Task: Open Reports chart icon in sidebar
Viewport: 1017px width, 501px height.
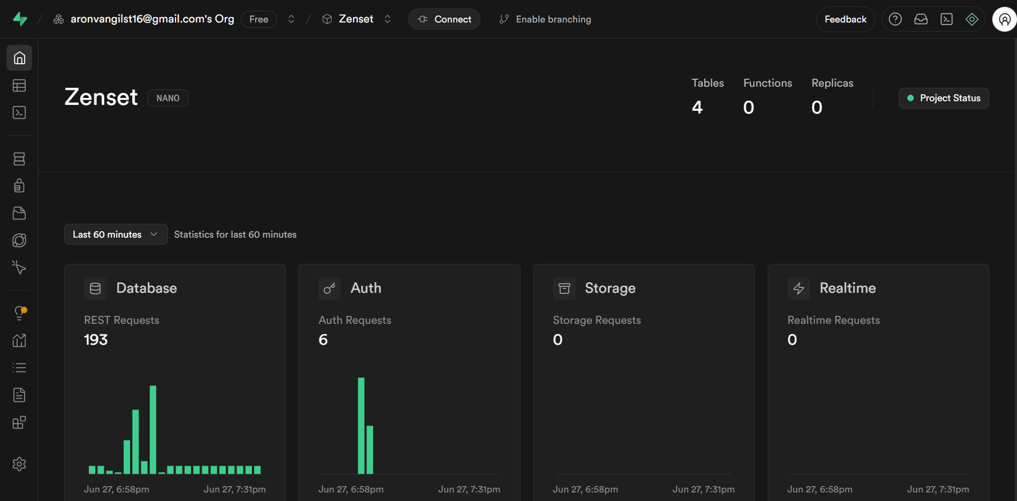Action: (19, 340)
